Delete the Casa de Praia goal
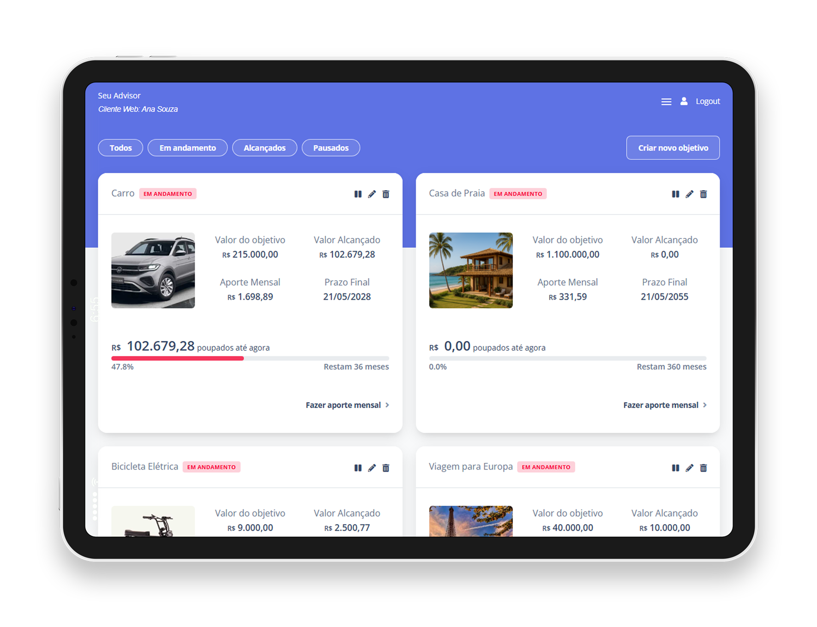 [x=703, y=194]
